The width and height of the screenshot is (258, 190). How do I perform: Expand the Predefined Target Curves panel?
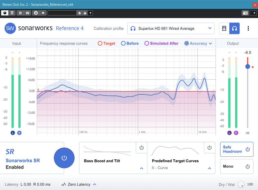[x=209, y=168]
